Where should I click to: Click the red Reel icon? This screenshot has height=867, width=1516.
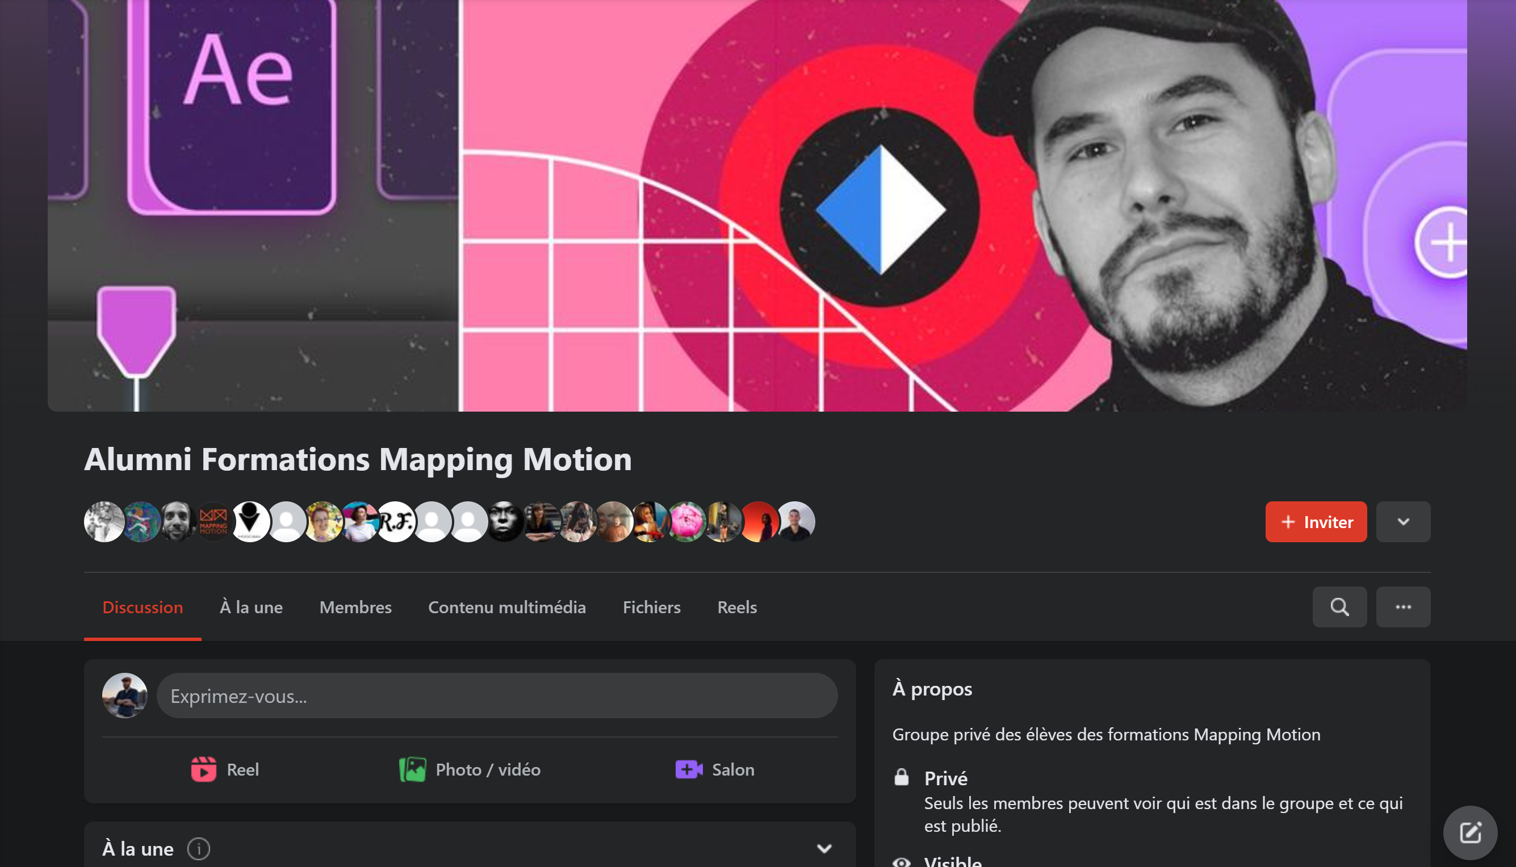[203, 769]
